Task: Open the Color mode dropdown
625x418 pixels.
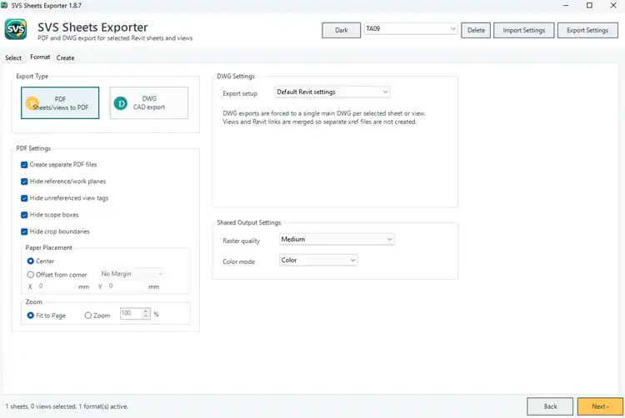Action: coord(318,260)
